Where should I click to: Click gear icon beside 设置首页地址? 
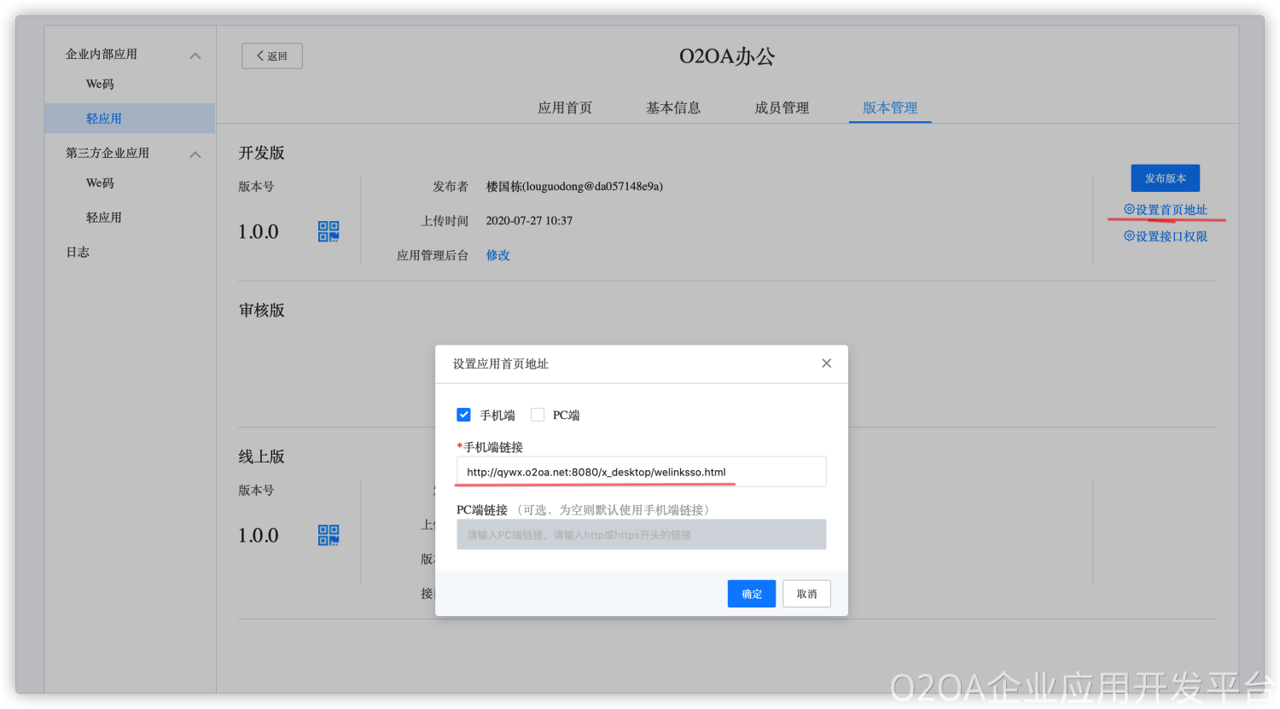[1129, 210]
